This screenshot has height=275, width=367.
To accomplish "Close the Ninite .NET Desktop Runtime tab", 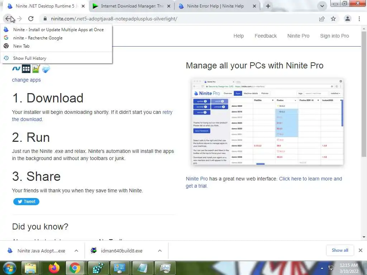I will [83, 6].
